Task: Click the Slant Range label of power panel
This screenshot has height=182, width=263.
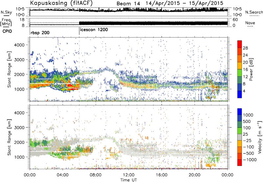Action: [x=9, y=69]
